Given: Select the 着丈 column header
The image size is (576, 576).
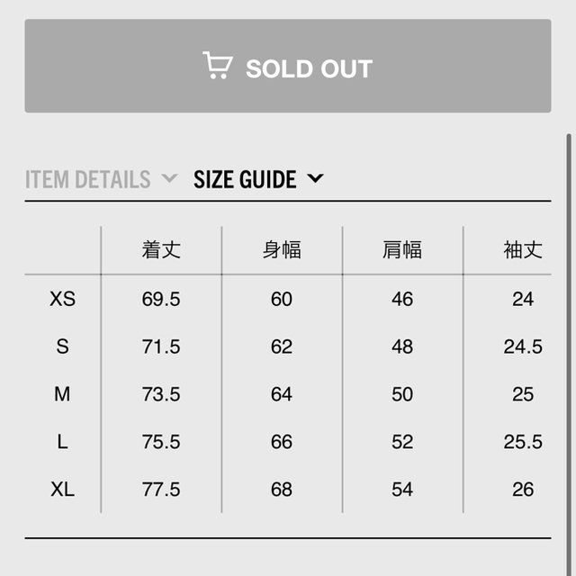Looking at the screenshot, I should [161, 250].
